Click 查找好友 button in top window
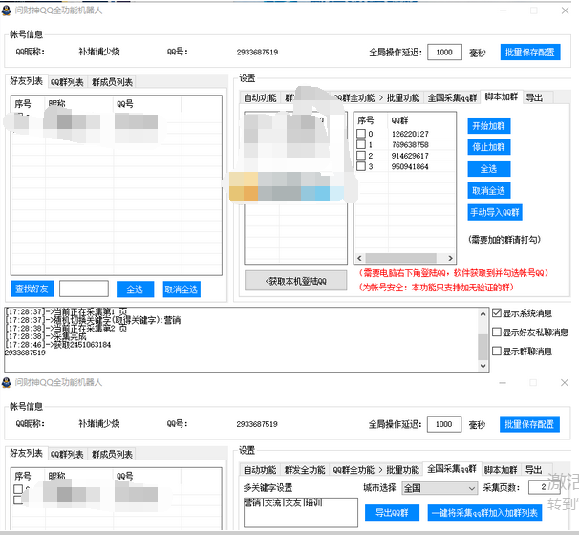Viewport: 579px width, 535px height. click(32, 289)
